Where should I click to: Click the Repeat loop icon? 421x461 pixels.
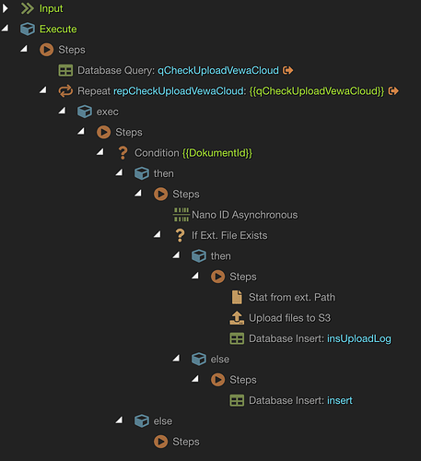(65, 91)
